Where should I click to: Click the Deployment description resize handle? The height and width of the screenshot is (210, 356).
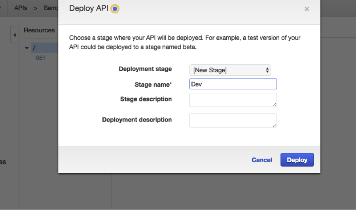point(275,125)
